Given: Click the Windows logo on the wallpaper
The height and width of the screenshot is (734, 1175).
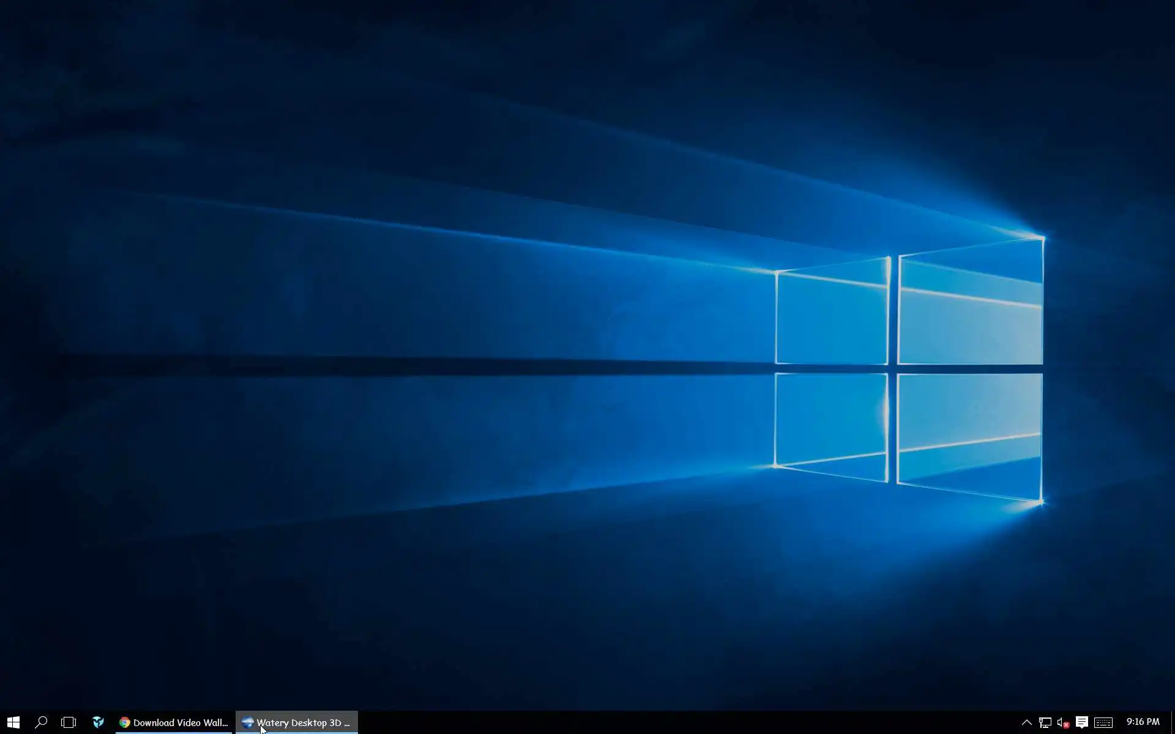Looking at the screenshot, I should click(x=909, y=370).
